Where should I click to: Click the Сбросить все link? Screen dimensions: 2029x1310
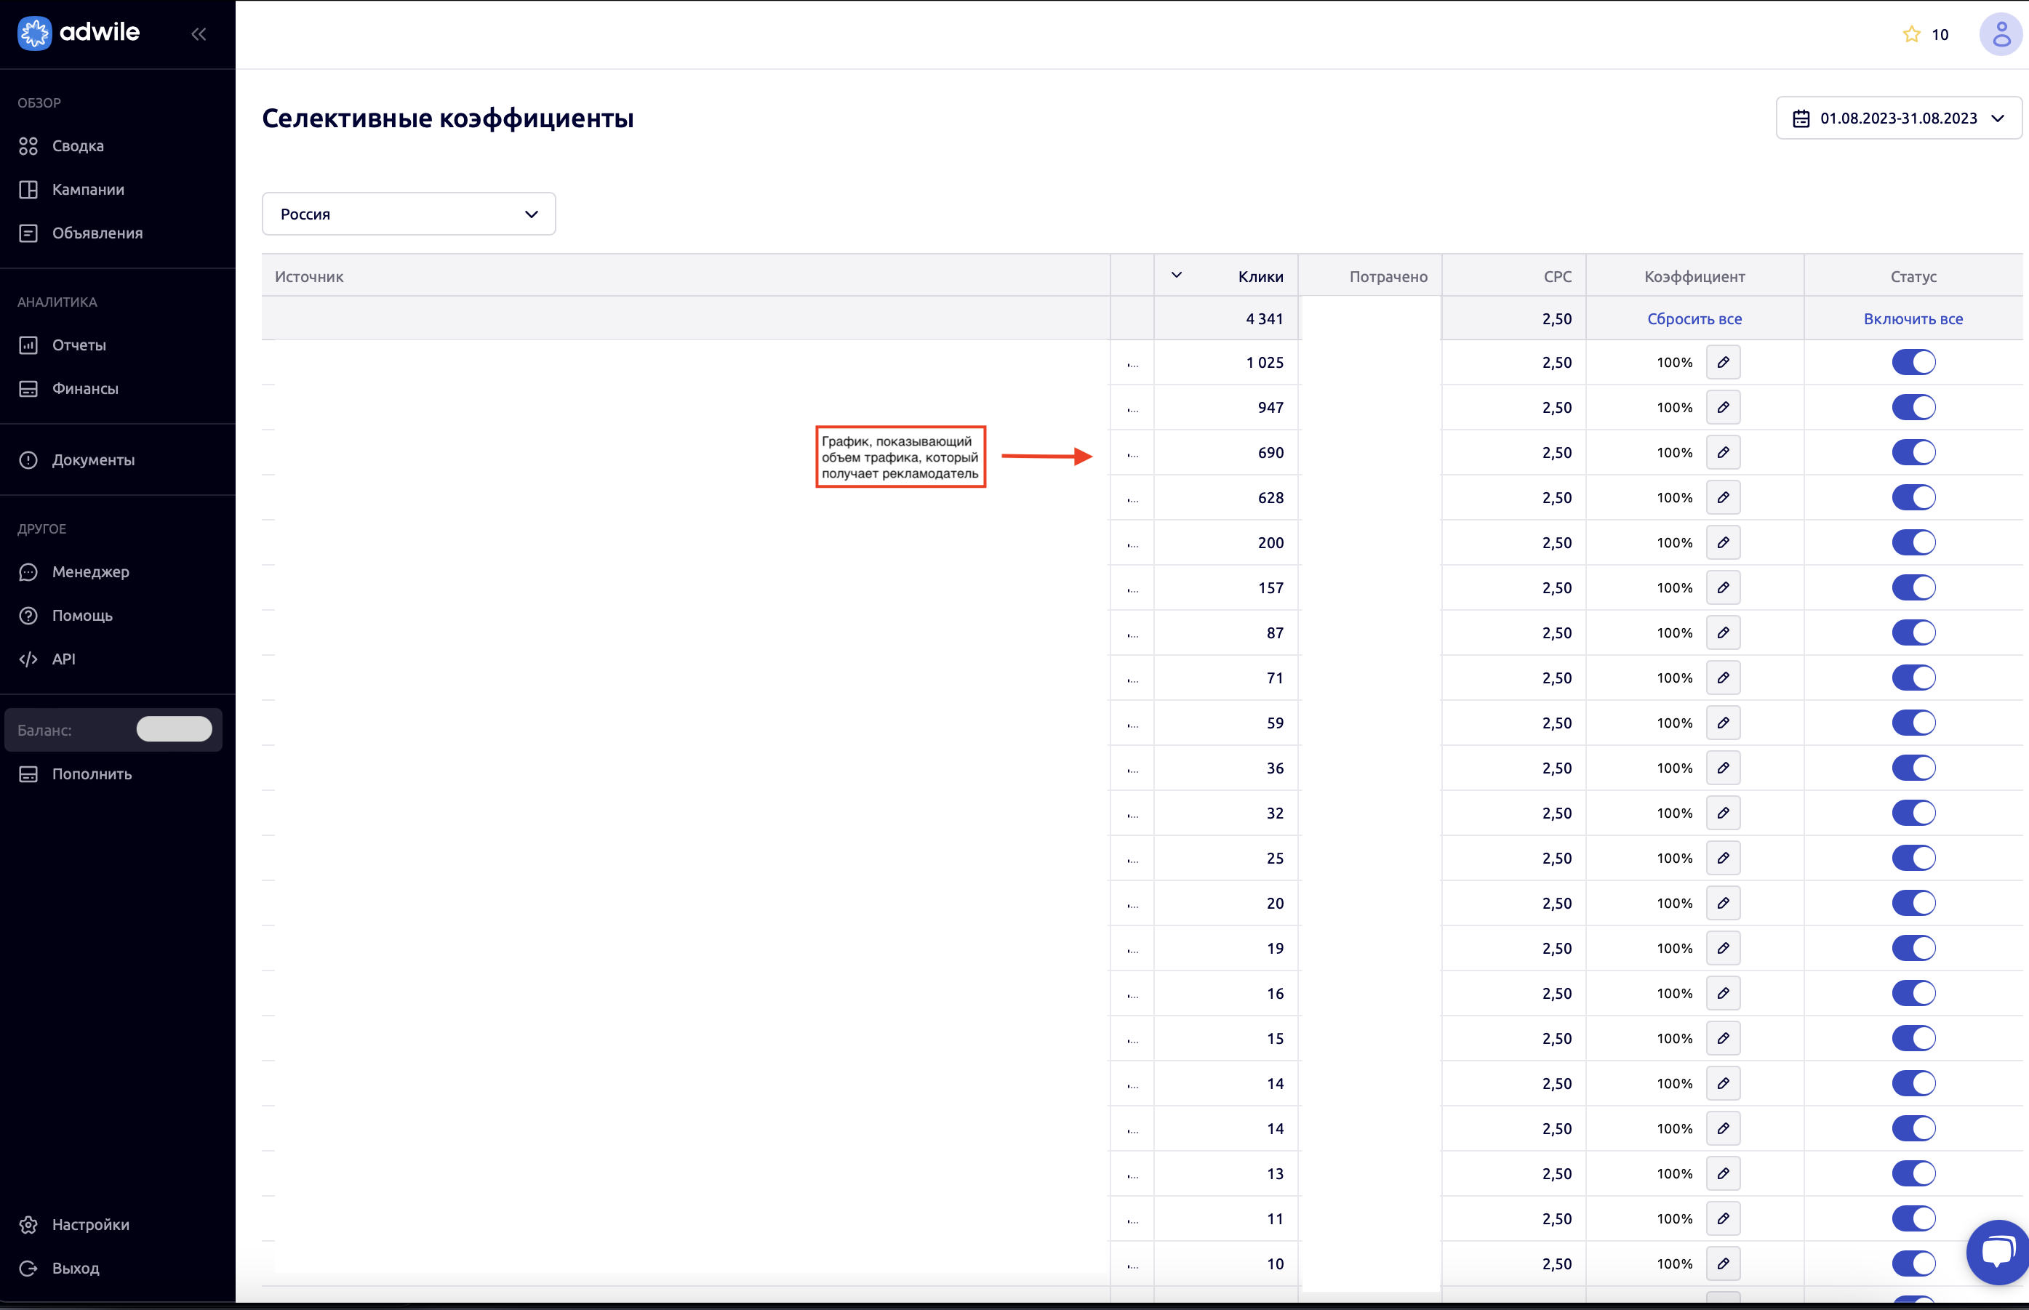coord(1694,319)
